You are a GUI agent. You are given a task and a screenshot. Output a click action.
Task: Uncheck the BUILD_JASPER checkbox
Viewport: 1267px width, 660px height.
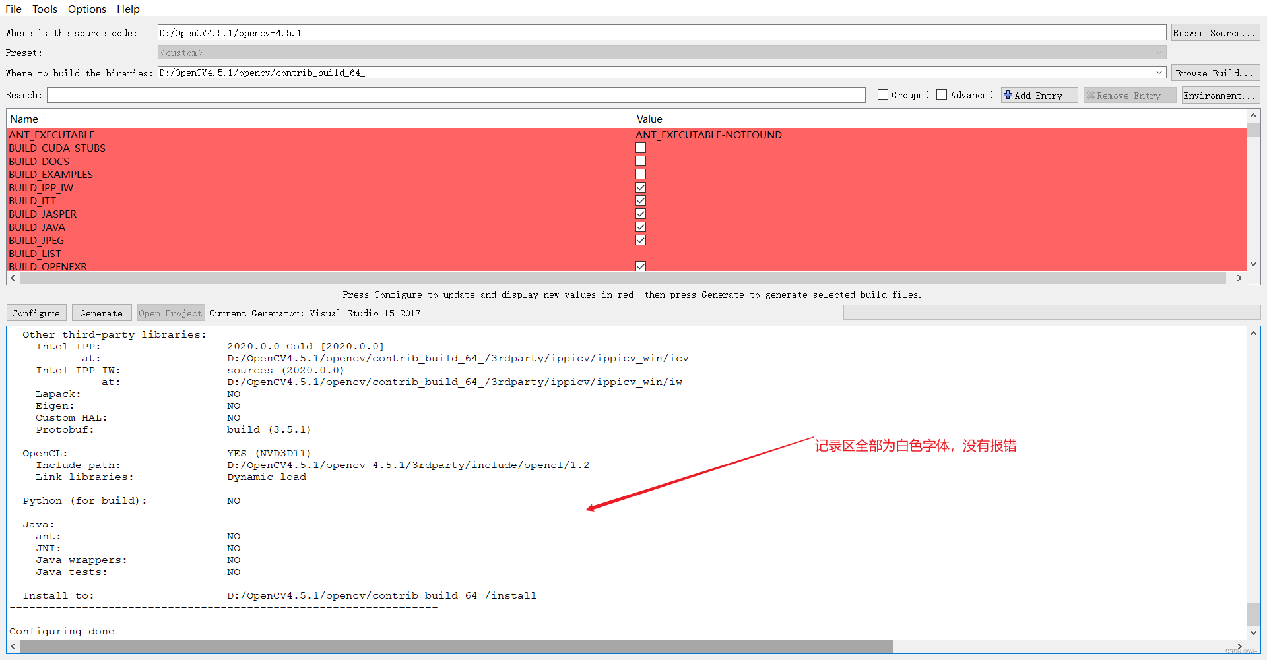[x=641, y=214]
